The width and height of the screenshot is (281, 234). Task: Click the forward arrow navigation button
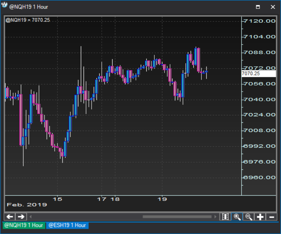[21, 217]
